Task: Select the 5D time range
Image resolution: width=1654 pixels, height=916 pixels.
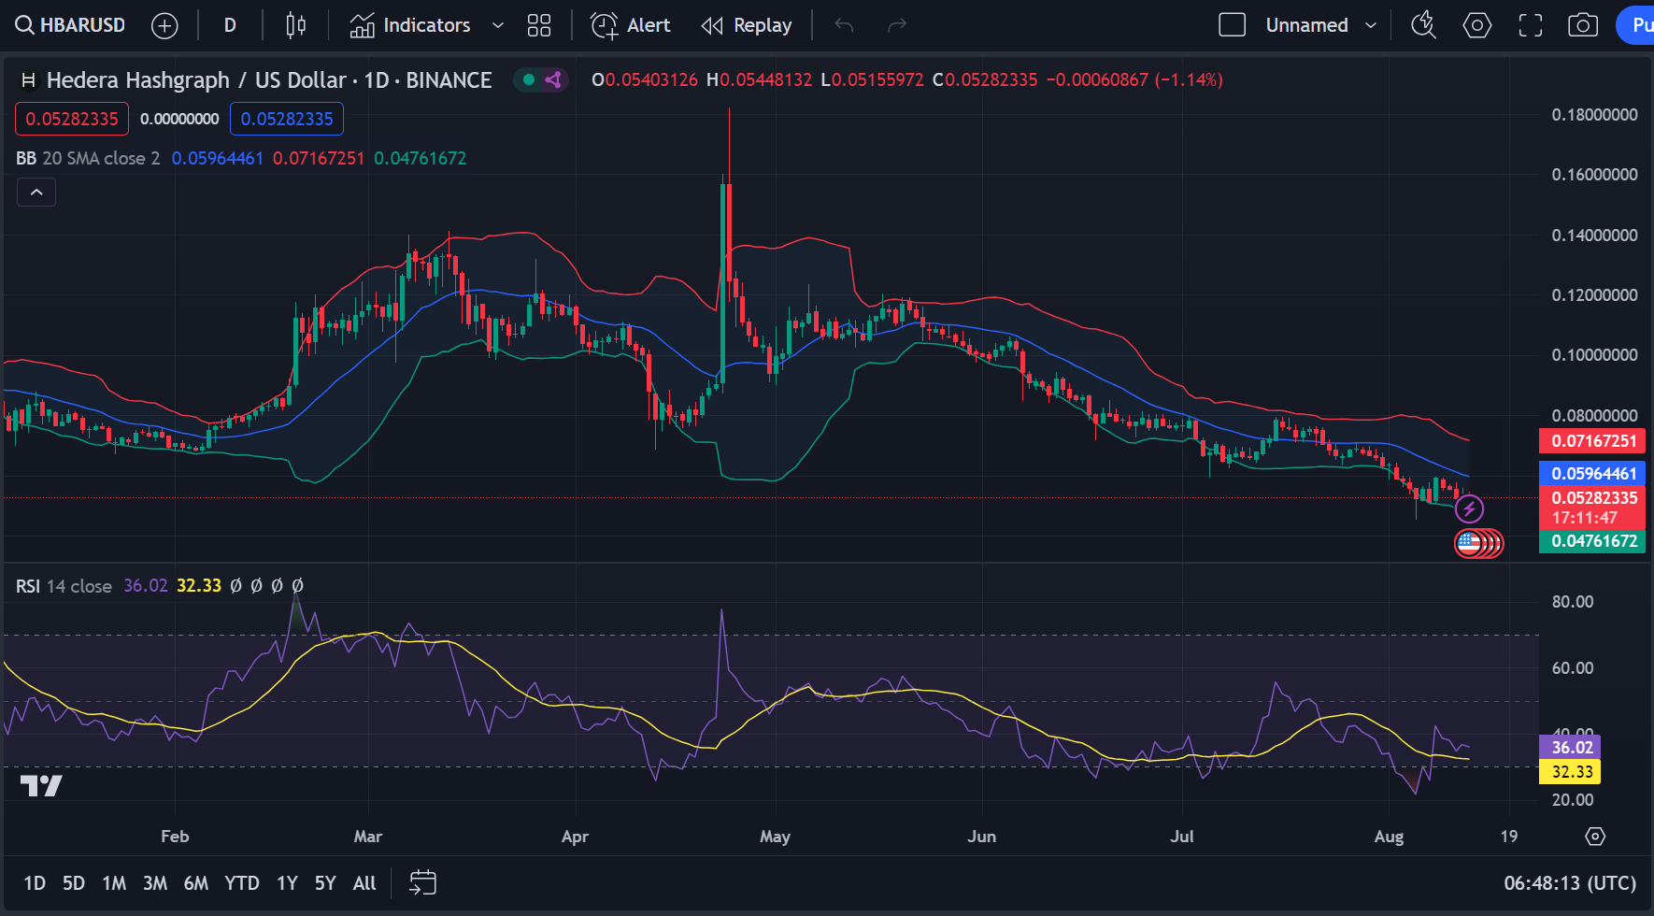Action: (x=74, y=883)
